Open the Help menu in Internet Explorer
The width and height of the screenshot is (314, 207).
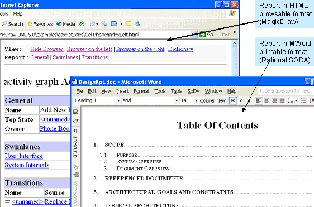pos(18,14)
